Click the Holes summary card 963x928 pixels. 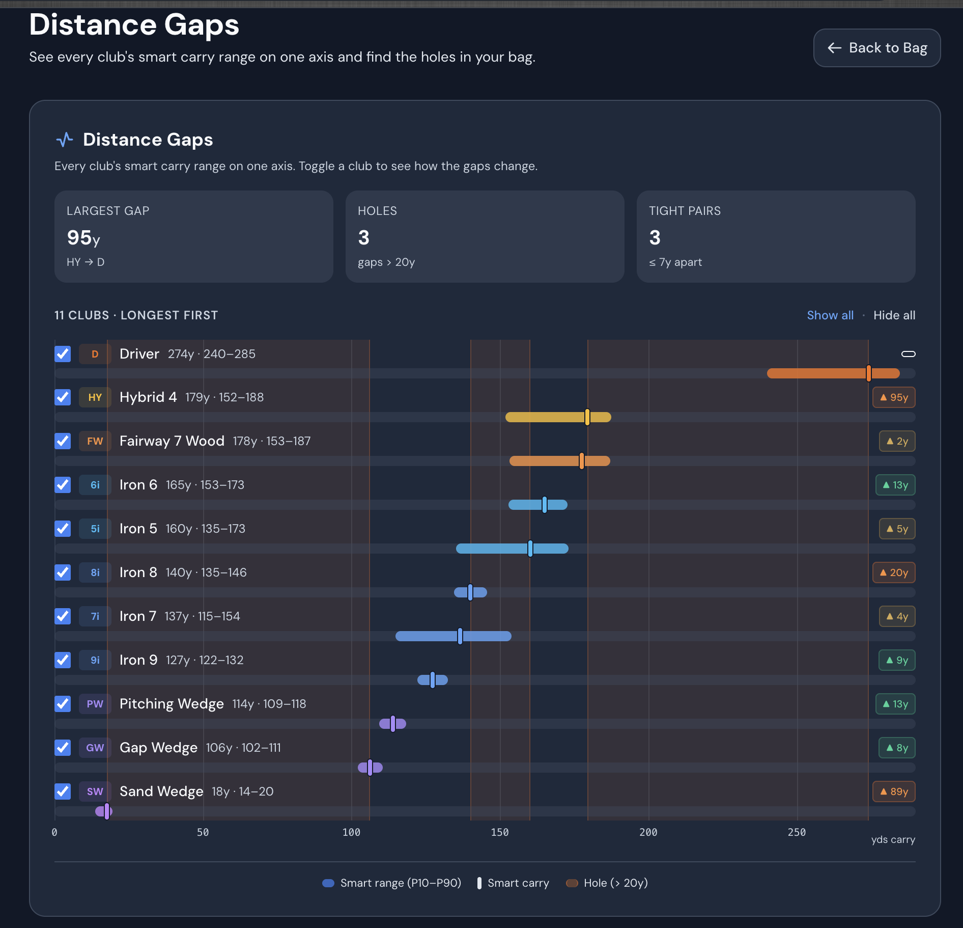(485, 237)
